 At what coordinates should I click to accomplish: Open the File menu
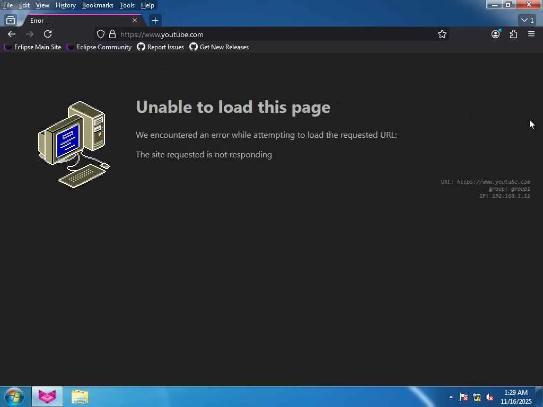(x=8, y=5)
